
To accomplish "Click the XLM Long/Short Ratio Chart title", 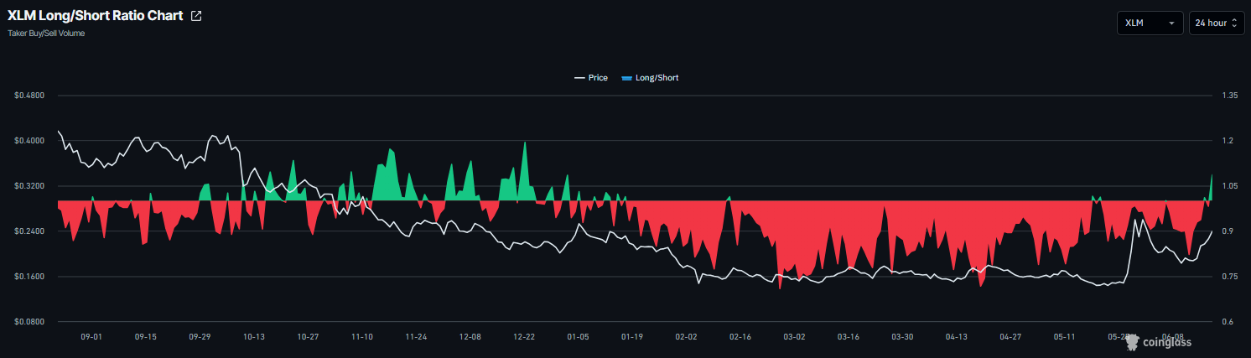I will coord(96,16).
